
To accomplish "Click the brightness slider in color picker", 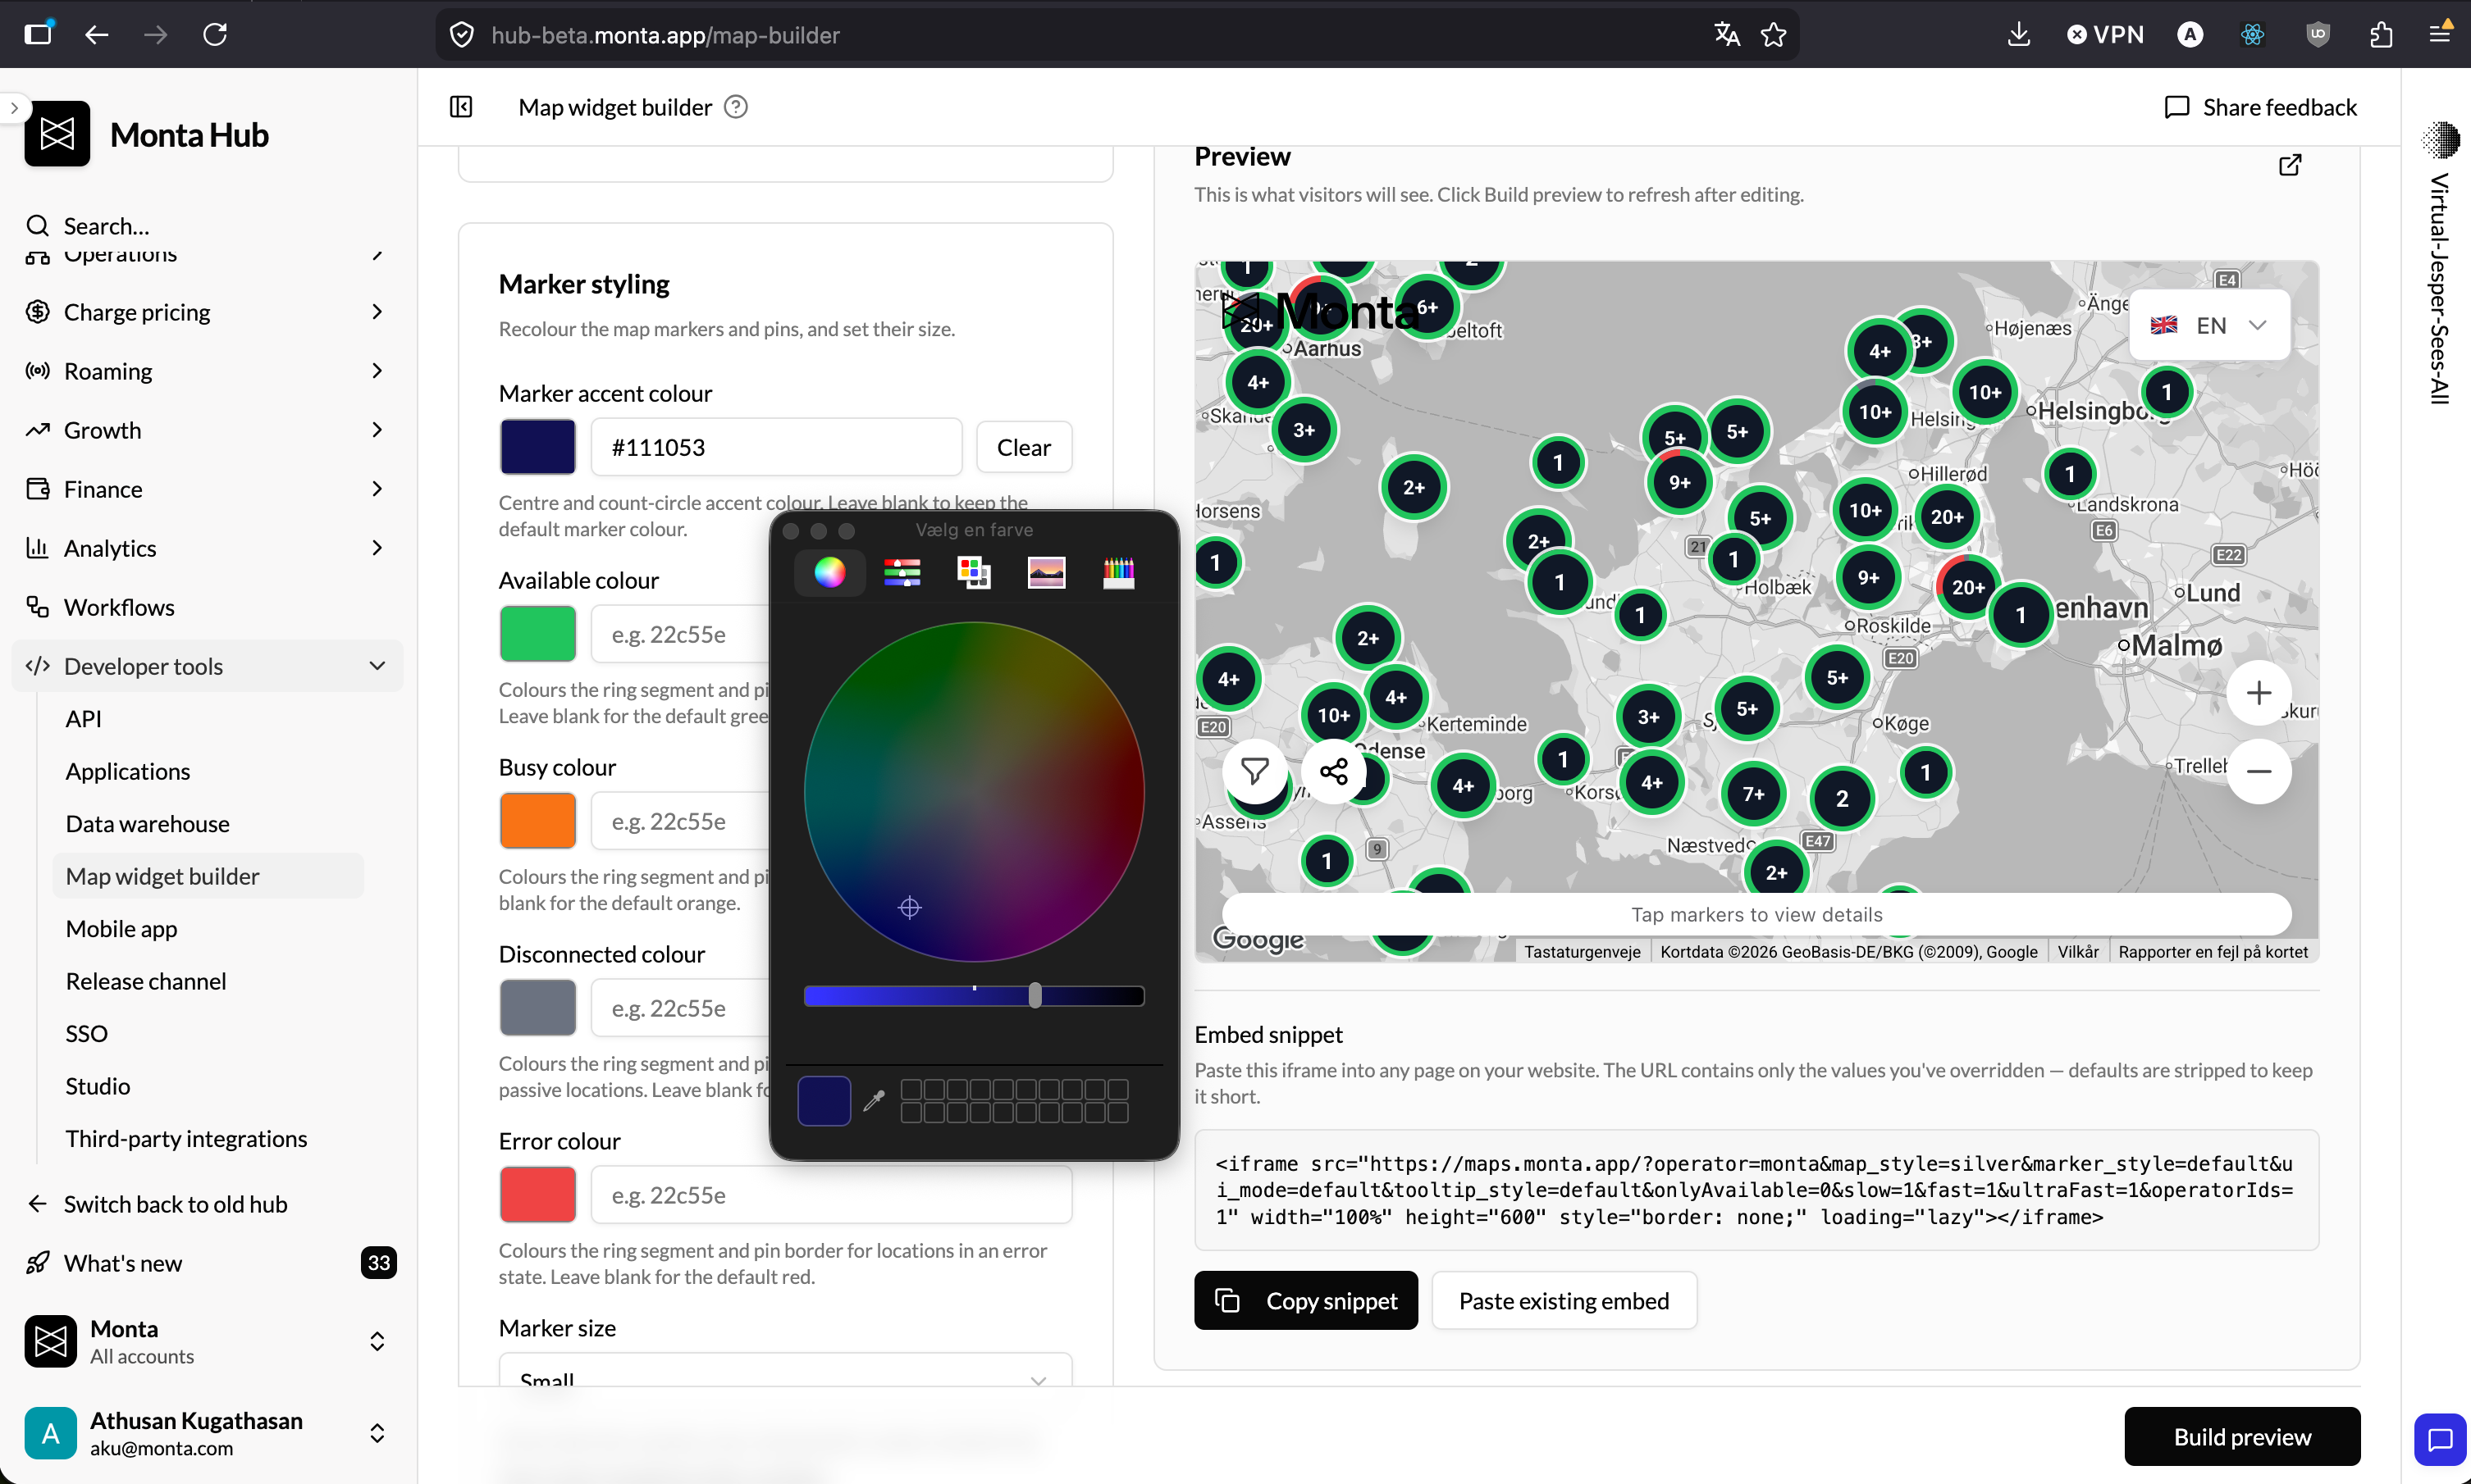I will pos(974,996).
